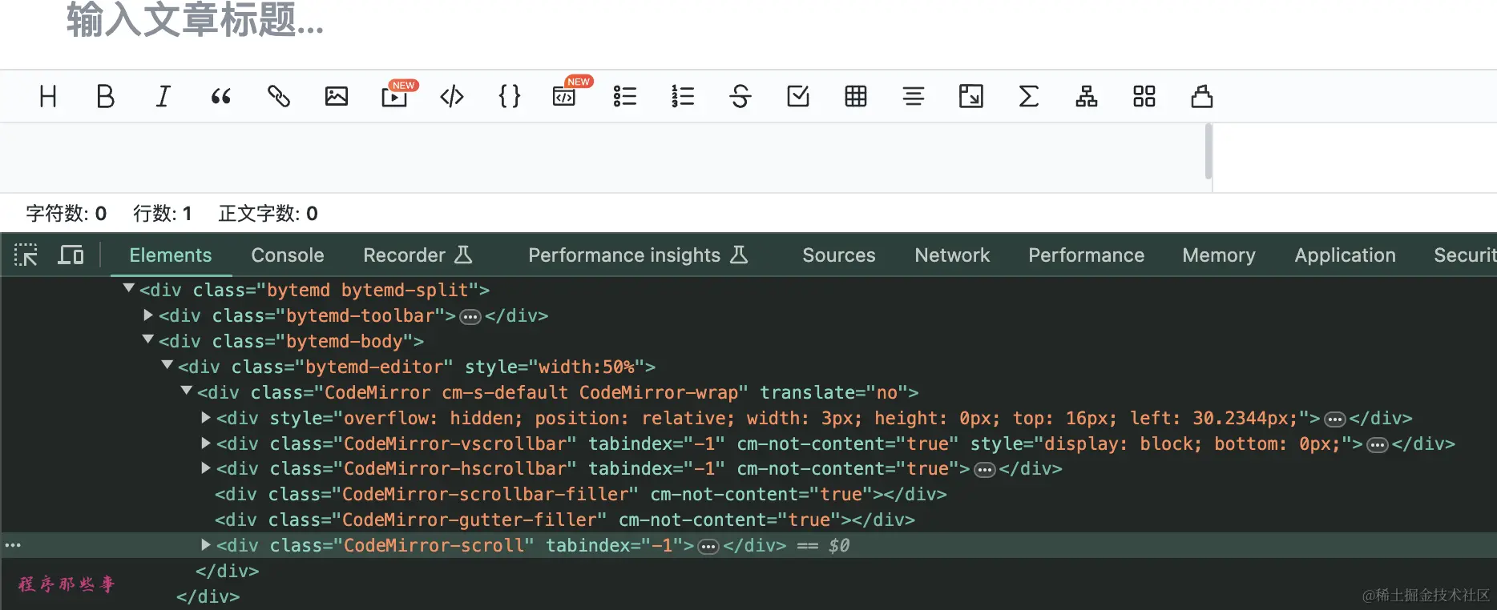The image size is (1497, 610).
Task: Open the four-squares theme icon
Action: click(1144, 97)
